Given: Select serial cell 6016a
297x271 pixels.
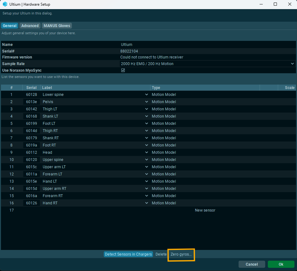Looking at the screenshot, I should pyautogui.click(x=31, y=196).
